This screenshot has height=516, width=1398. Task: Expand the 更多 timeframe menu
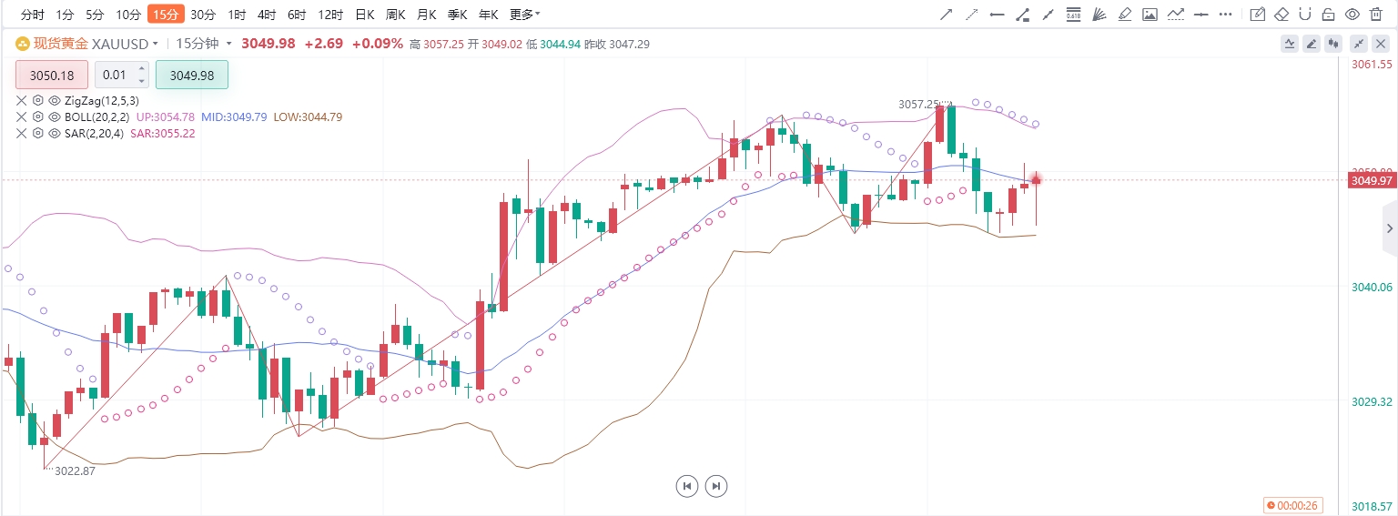[524, 15]
